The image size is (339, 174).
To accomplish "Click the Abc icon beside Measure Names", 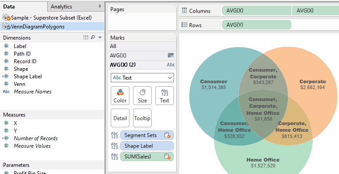I will [x=6, y=91].
